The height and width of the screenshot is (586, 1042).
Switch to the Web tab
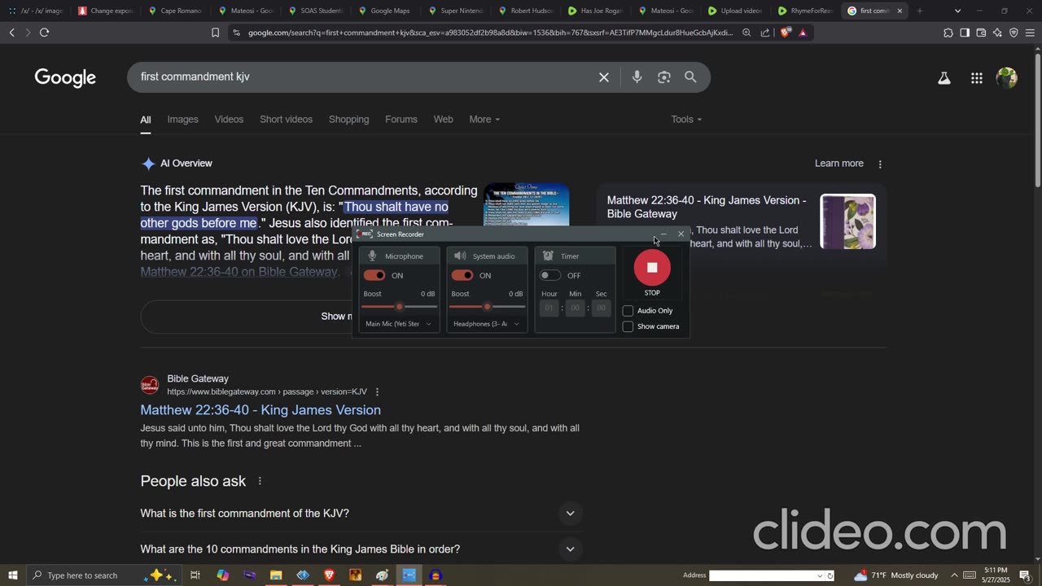pyautogui.click(x=444, y=120)
